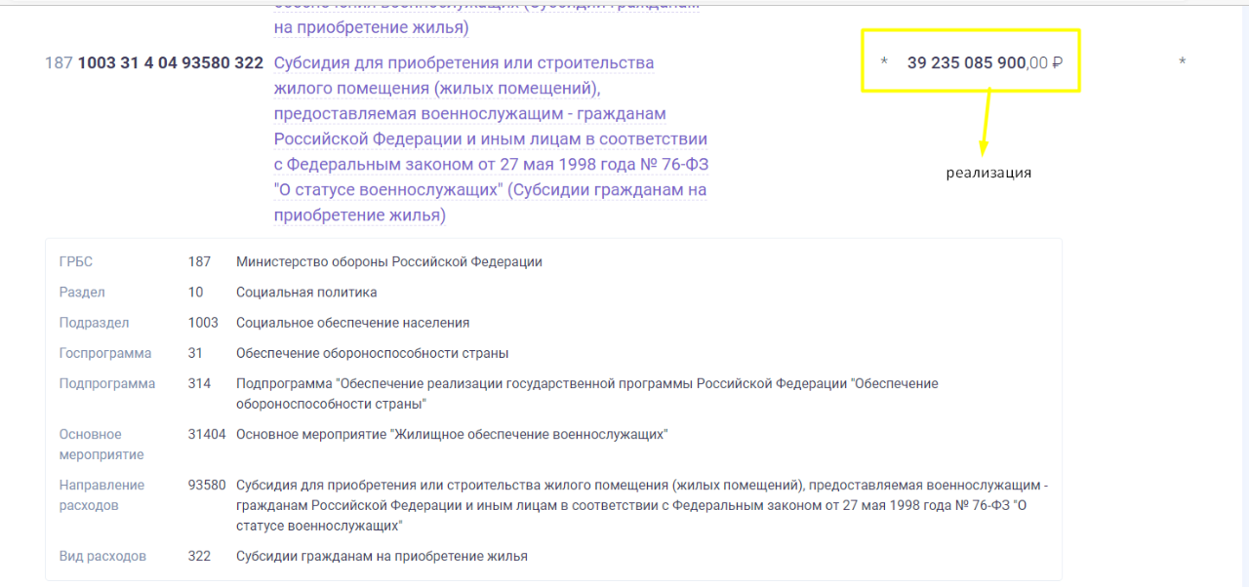The image size is (1249, 587).
Task: Click the Госпрограмма row label
Action: [105, 353]
